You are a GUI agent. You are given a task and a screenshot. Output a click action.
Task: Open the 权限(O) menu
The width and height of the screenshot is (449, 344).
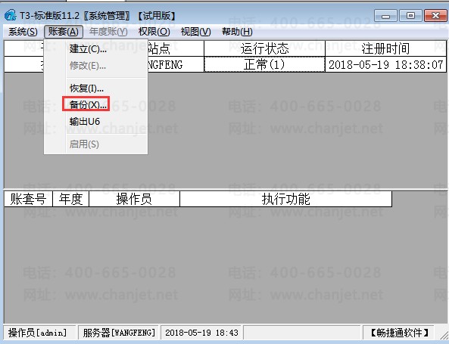coord(154,32)
